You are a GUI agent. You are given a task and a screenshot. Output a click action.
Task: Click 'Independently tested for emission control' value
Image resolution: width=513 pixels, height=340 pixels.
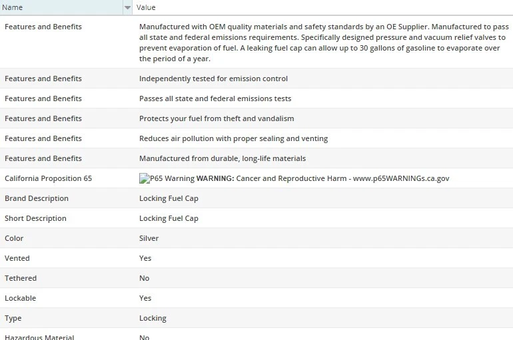pyautogui.click(x=213, y=79)
